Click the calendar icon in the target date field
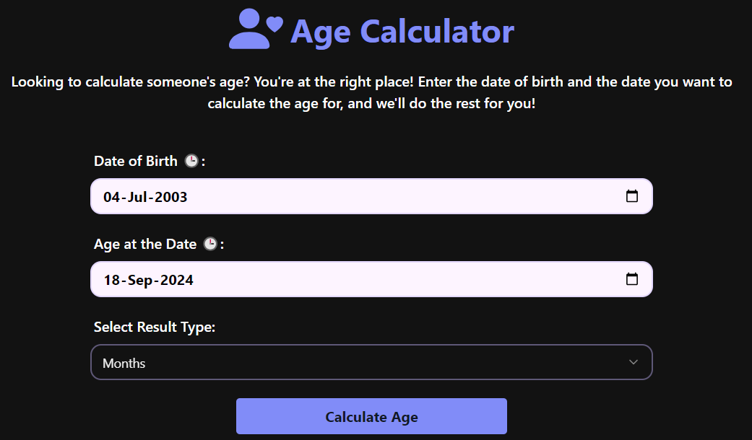The height and width of the screenshot is (440, 752). point(632,278)
